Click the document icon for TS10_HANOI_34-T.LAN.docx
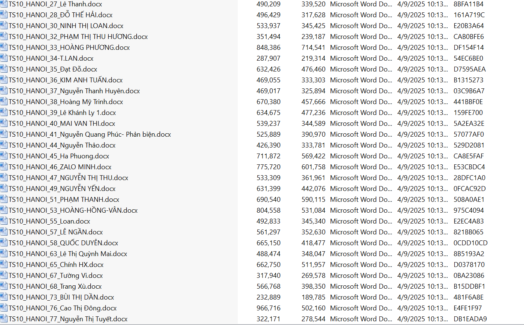 (x=4, y=58)
